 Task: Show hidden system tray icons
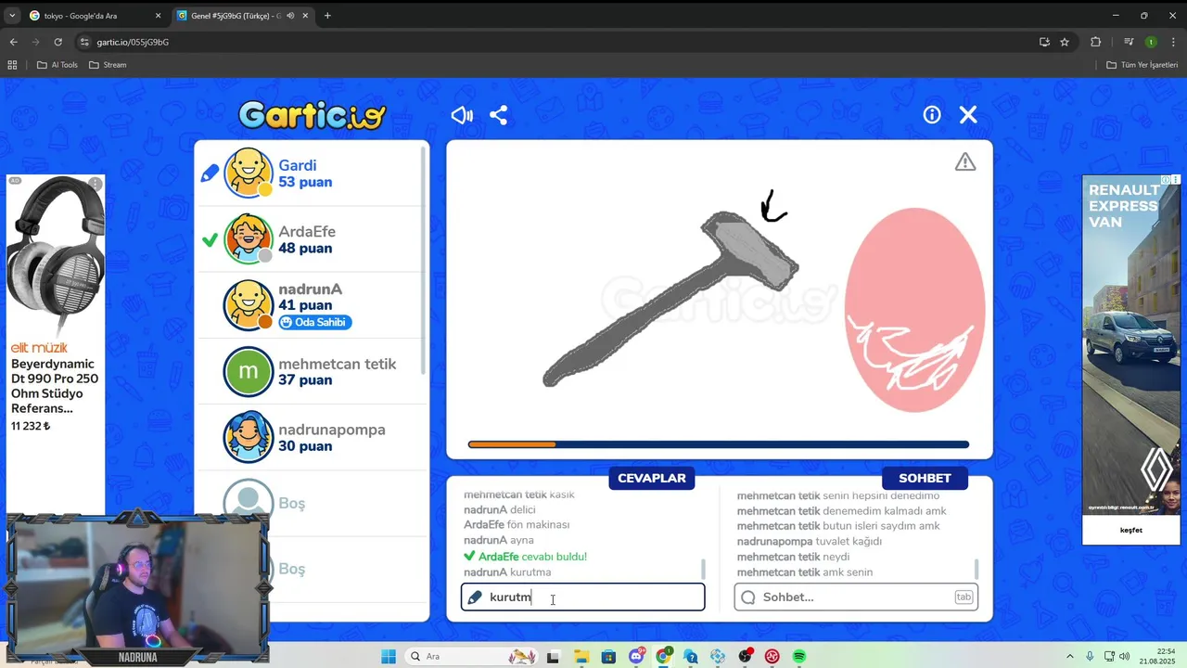click(1069, 656)
